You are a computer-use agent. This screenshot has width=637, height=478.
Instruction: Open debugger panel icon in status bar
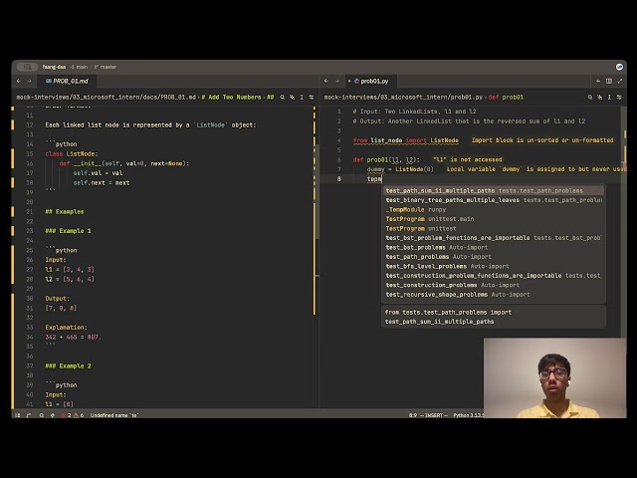point(53,415)
